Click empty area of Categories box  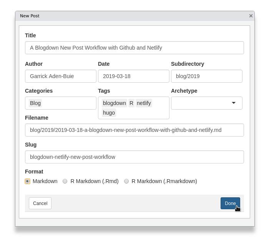(x=69, y=103)
